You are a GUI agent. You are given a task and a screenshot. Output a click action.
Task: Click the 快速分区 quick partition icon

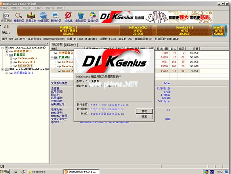[x=44, y=17]
